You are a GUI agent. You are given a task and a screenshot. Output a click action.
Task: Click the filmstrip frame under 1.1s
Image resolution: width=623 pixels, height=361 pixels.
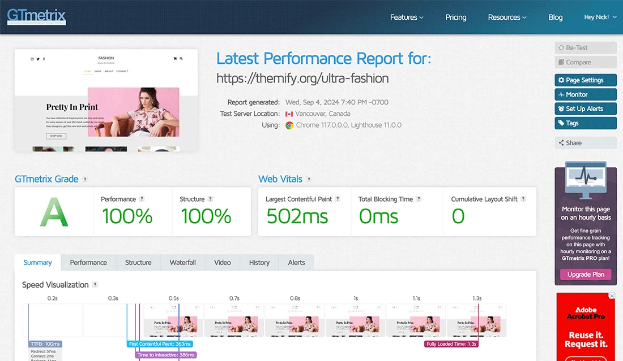(416, 320)
